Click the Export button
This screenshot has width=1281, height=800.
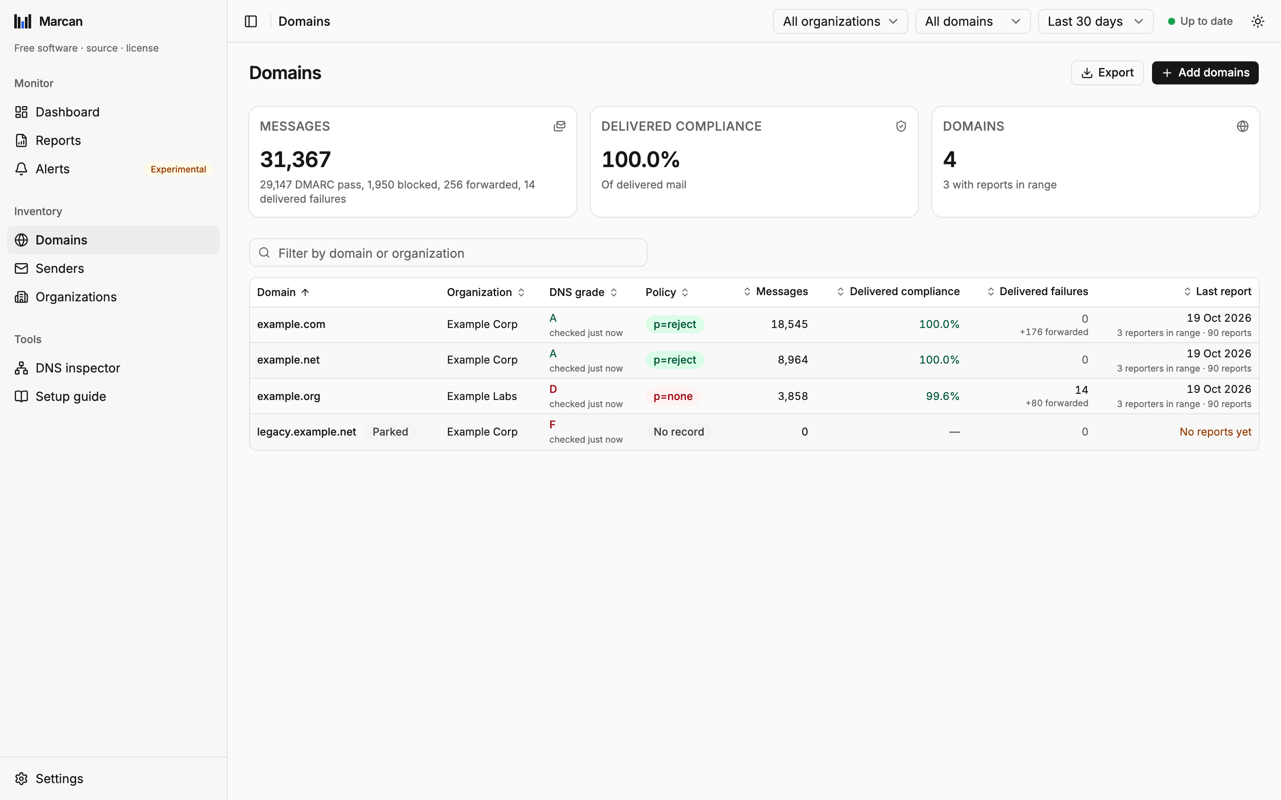tap(1107, 72)
